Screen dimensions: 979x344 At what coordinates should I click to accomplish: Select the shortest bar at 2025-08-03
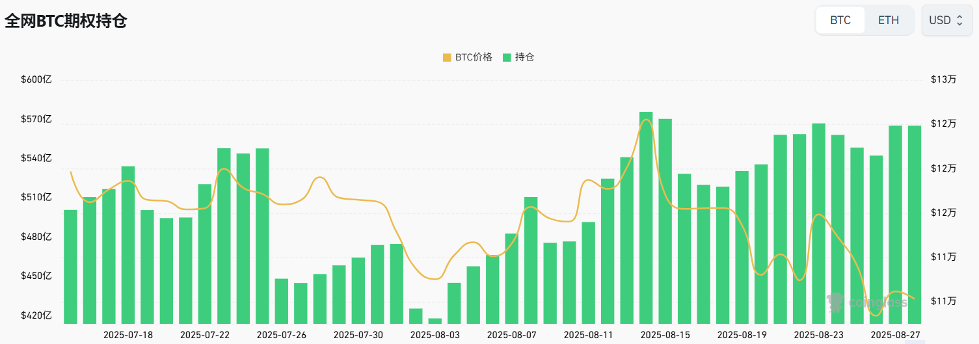click(435, 321)
